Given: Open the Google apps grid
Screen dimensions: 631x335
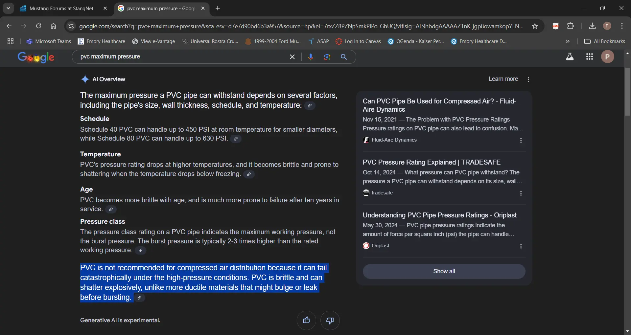Looking at the screenshot, I should pos(590,56).
